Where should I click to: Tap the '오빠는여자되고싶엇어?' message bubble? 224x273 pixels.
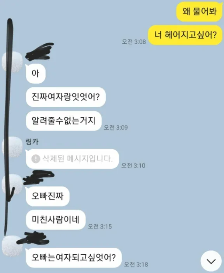pos(73,258)
